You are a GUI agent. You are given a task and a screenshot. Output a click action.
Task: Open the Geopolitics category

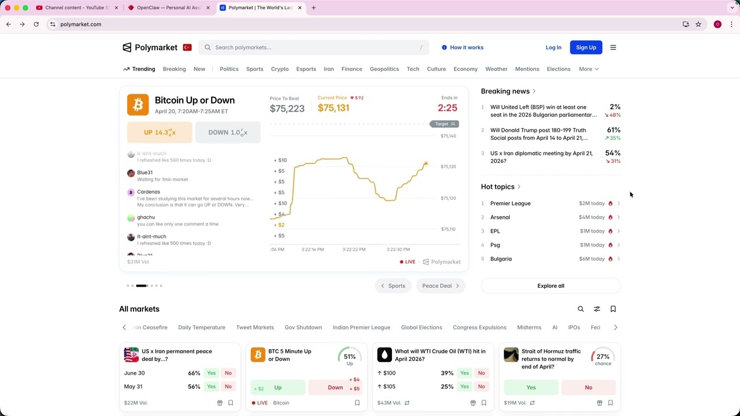pos(384,69)
